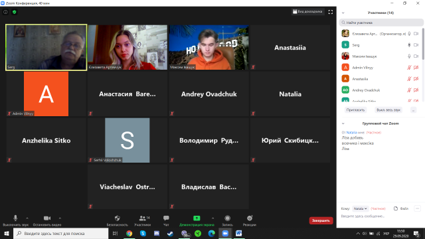Select Максим Іващук video tile
Image resolution: width=425 pixels, height=239 pixels.
[x=209, y=47]
